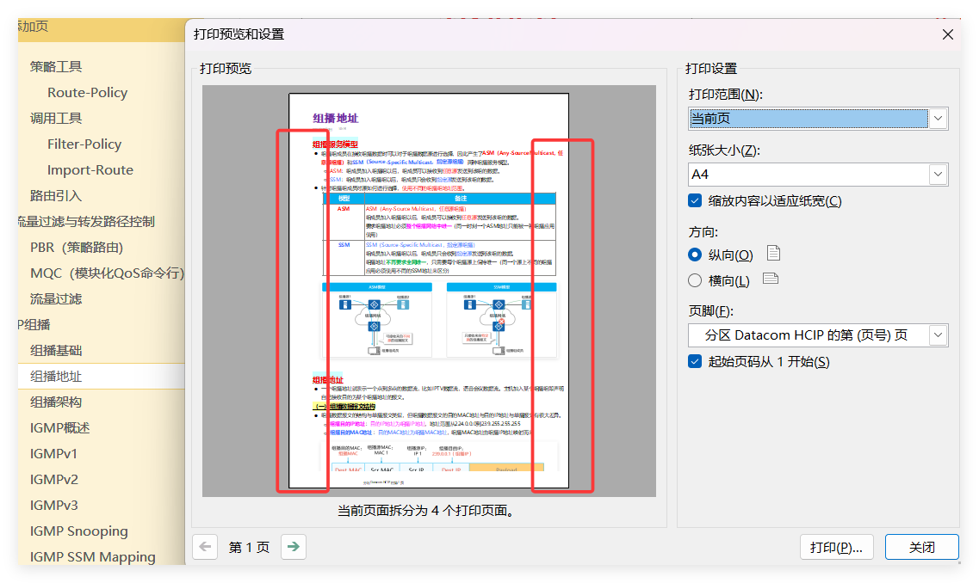Select portrait 纵向 orientation radio
The image size is (979, 583).
(694, 255)
